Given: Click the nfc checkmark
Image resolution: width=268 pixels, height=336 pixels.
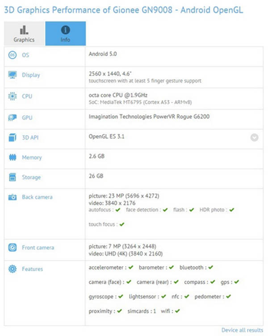Looking at the screenshot, I should 187,296.
